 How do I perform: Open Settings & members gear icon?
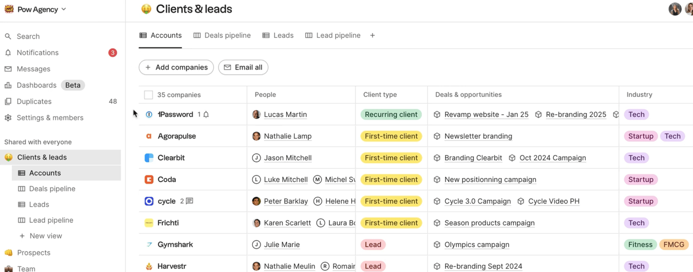pyautogui.click(x=8, y=117)
